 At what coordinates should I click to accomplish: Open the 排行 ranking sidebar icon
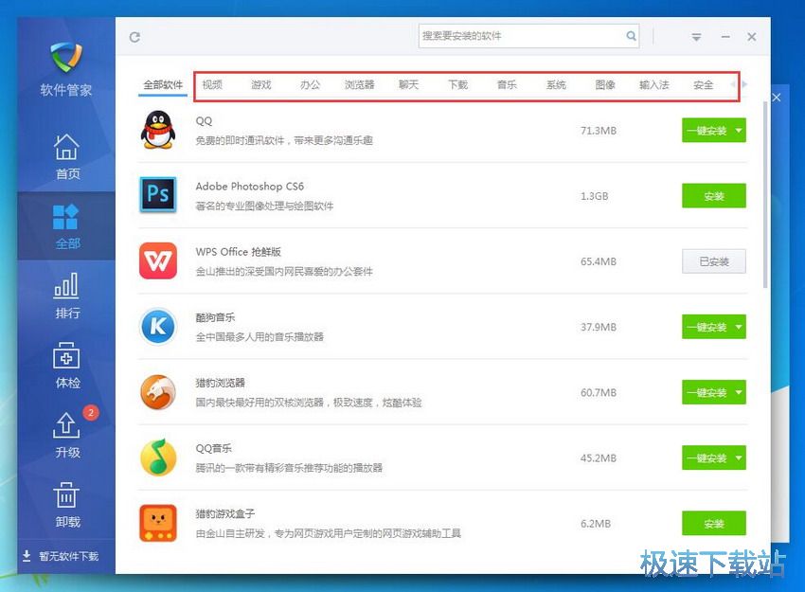point(66,285)
